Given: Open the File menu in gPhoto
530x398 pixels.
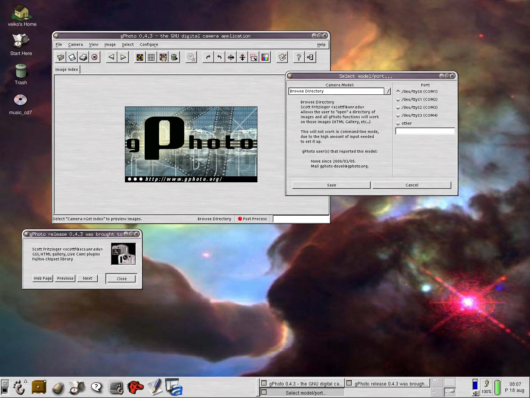Looking at the screenshot, I should click(x=59, y=44).
